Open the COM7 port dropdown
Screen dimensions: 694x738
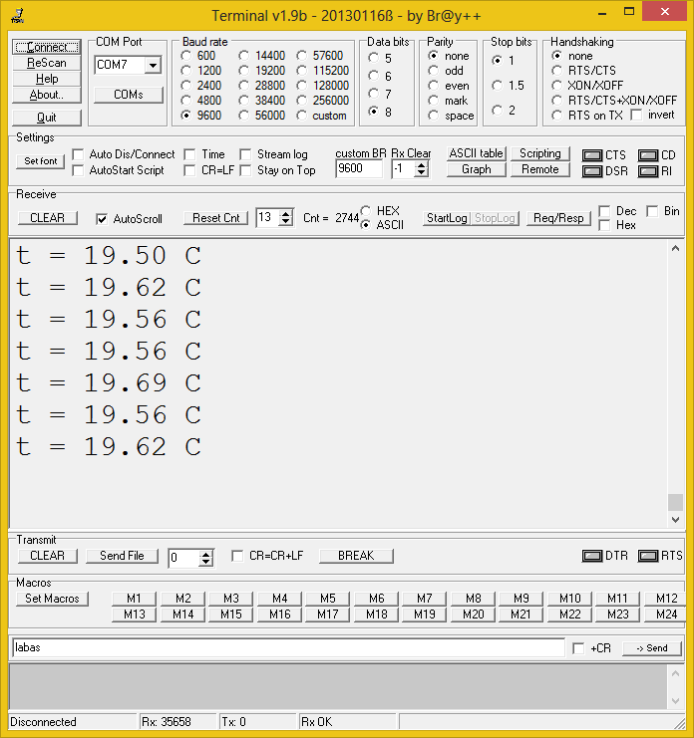click(x=153, y=65)
